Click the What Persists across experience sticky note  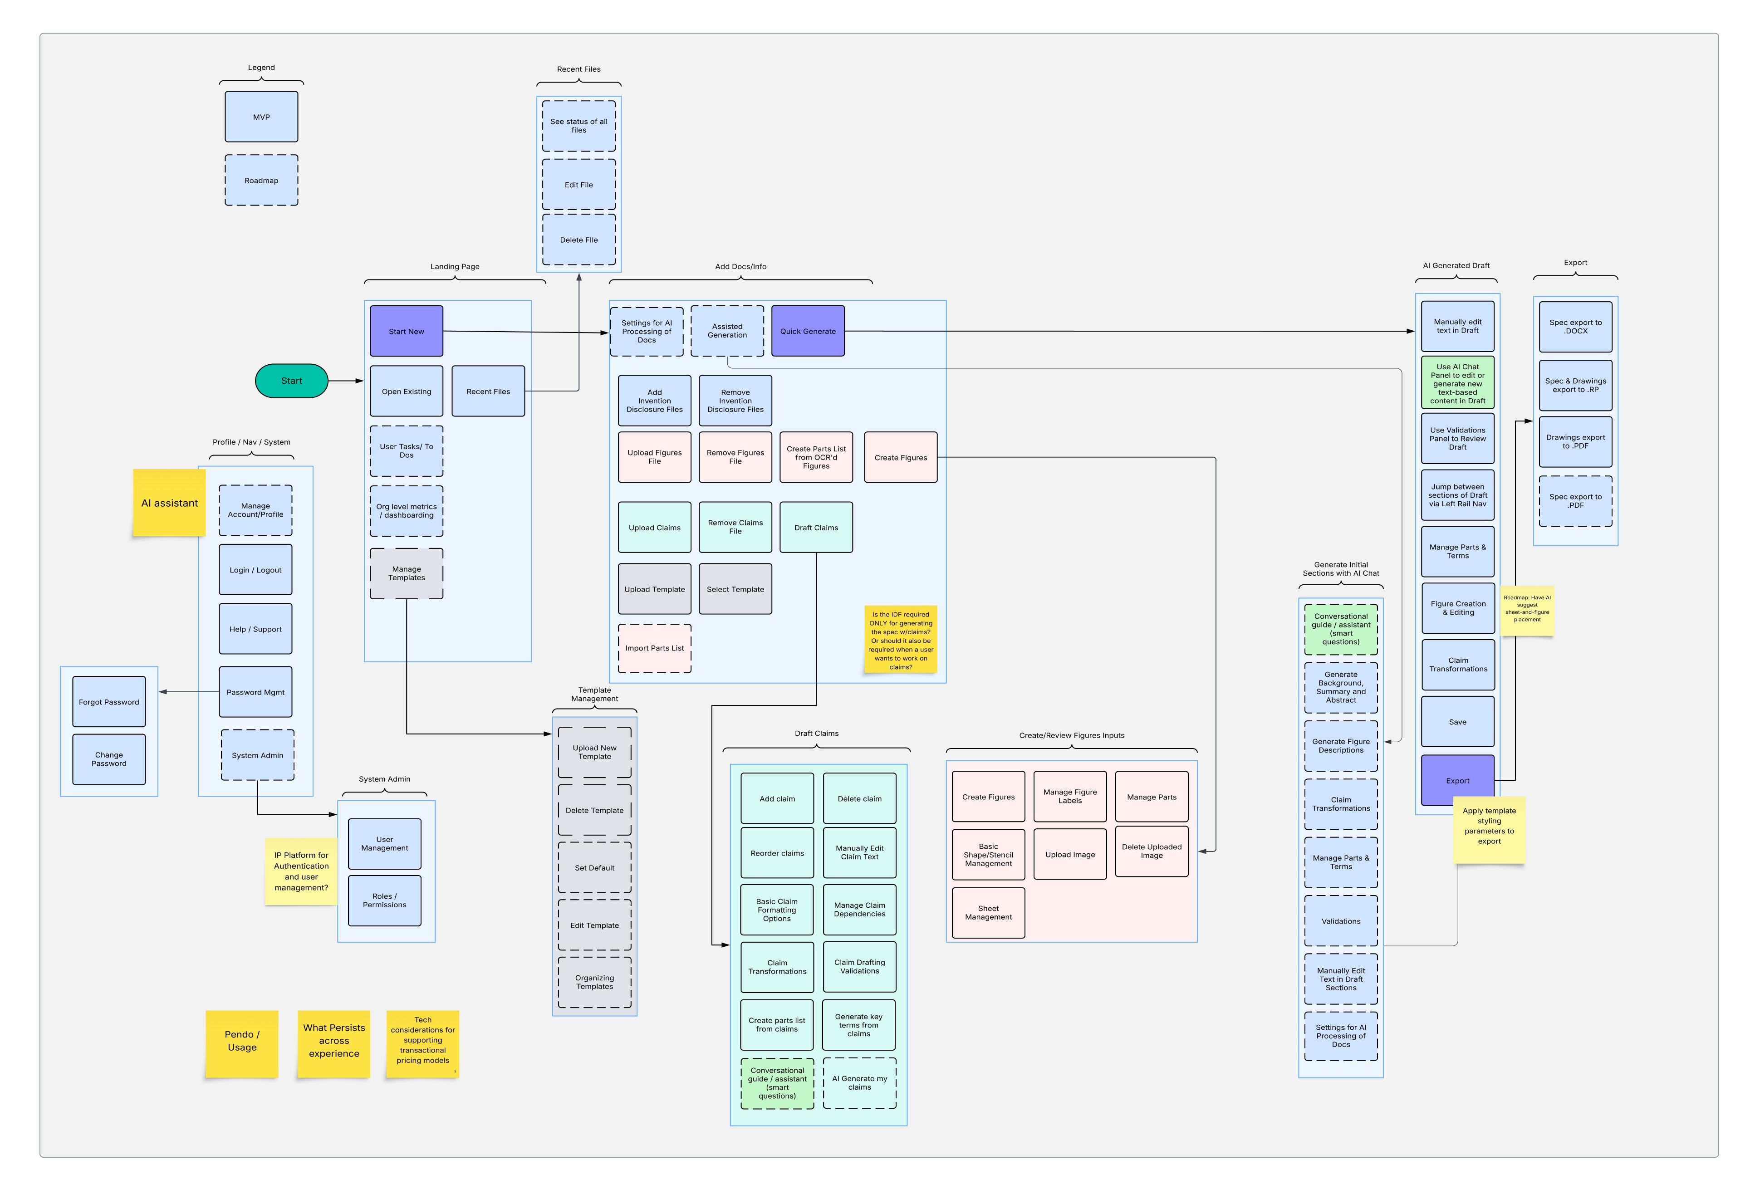point(334,1044)
